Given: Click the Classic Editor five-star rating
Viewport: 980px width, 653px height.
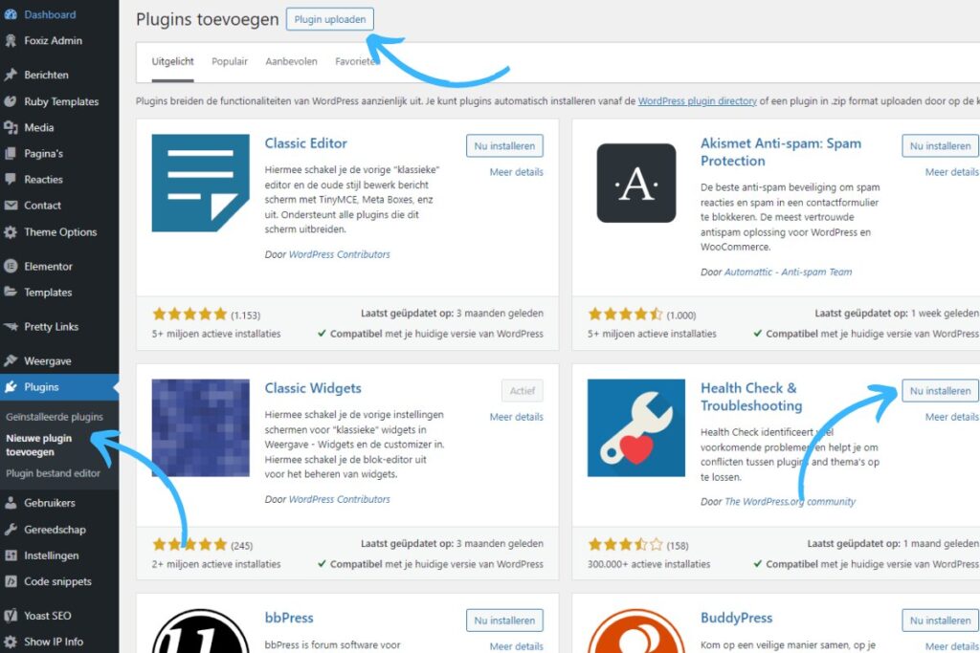Looking at the screenshot, I should pyautogui.click(x=189, y=314).
